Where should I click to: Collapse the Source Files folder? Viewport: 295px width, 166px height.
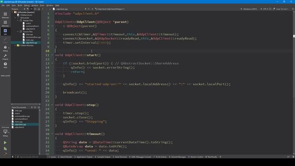tap(18, 32)
